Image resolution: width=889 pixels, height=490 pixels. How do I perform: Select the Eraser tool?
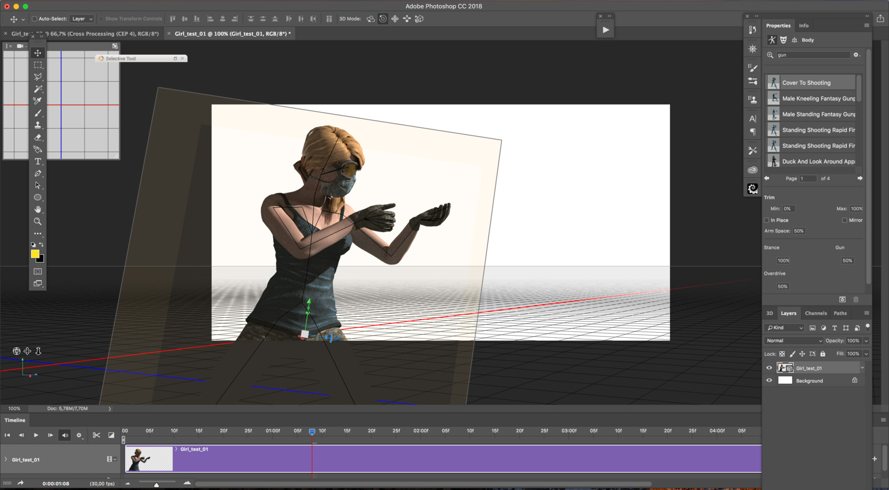[38, 137]
